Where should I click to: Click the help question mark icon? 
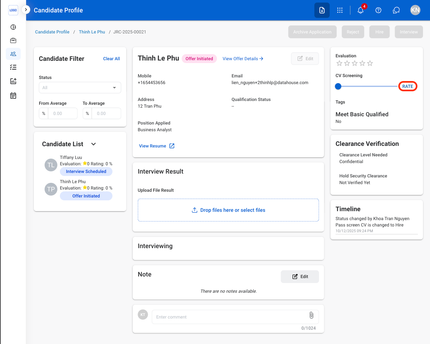click(378, 10)
